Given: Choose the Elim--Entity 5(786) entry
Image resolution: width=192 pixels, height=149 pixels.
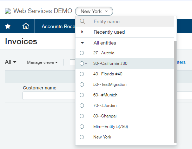Looking at the screenshot, I should pyautogui.click(x=111, y=127).
